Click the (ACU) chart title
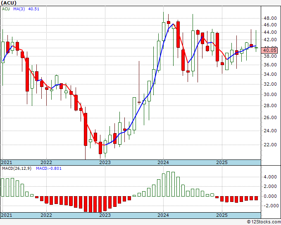Viewport: 281px width, 225px height. 9,3
